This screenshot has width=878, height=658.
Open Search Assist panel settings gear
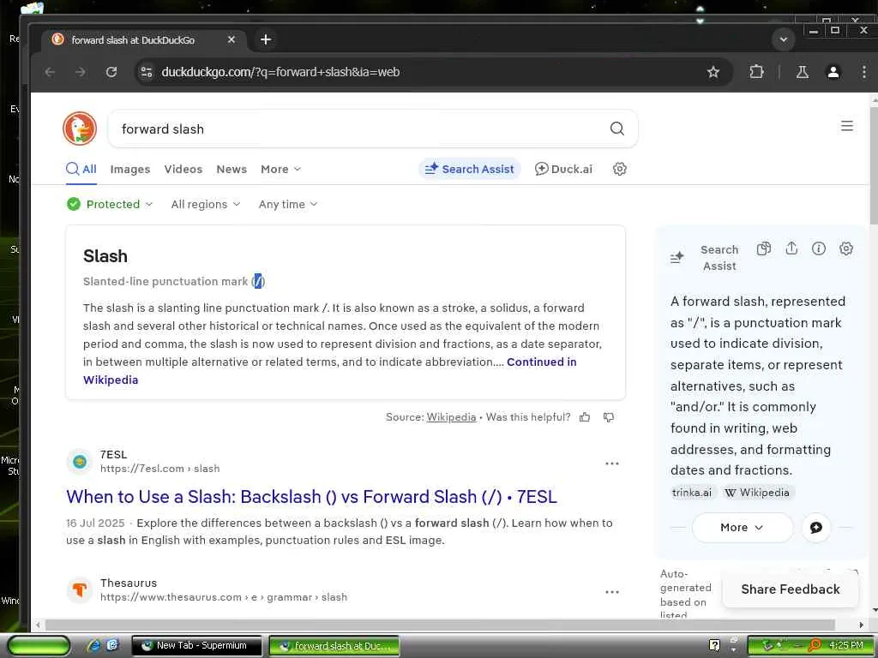tap(846, 248)
